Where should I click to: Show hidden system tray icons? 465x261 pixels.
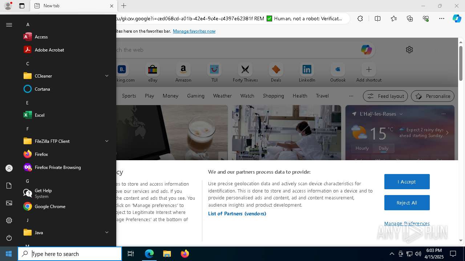(x=392, y=254)
